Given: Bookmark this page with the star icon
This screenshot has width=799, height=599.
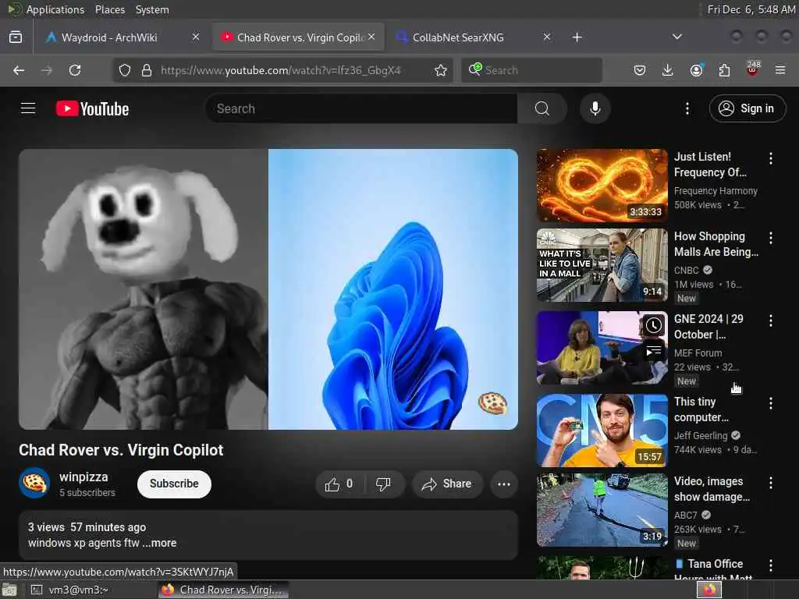Looking at the screenshot, I should 441,70.
